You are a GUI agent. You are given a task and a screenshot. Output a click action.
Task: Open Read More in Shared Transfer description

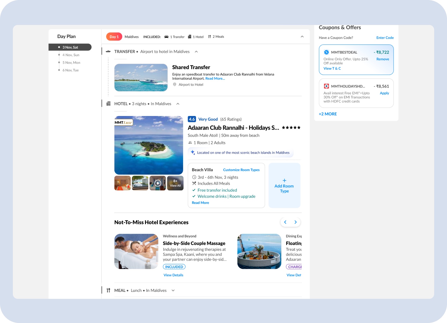tap(215, 78)
